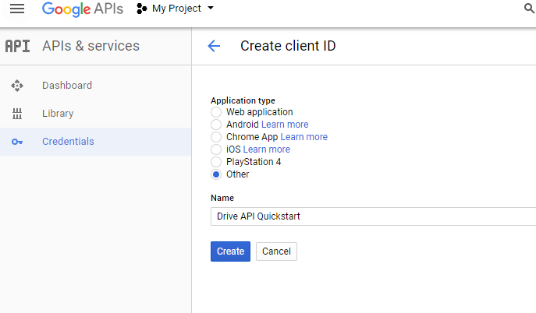The width and height of the screenshot is (536, 313).
Task: Pick the iOS application type
Action: [216, 149]
